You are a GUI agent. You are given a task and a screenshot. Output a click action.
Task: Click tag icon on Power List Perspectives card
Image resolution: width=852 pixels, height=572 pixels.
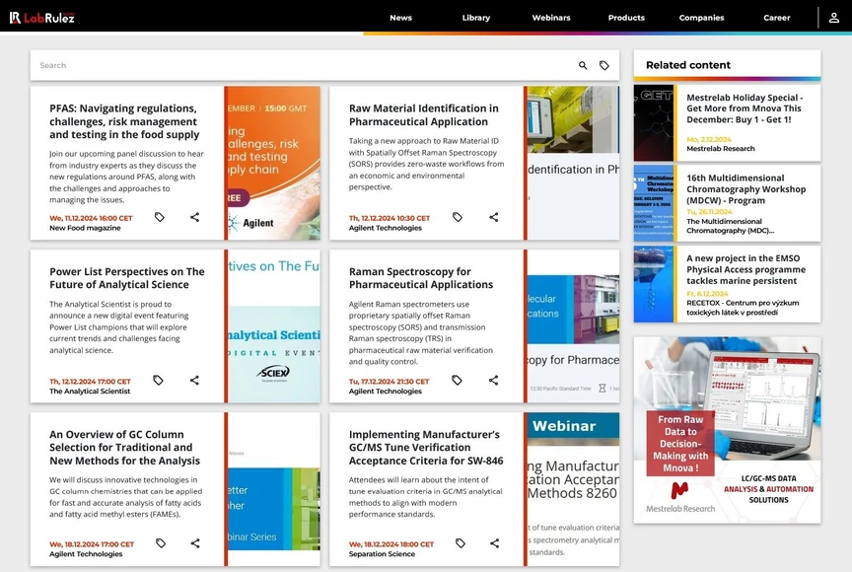point(158,381)
